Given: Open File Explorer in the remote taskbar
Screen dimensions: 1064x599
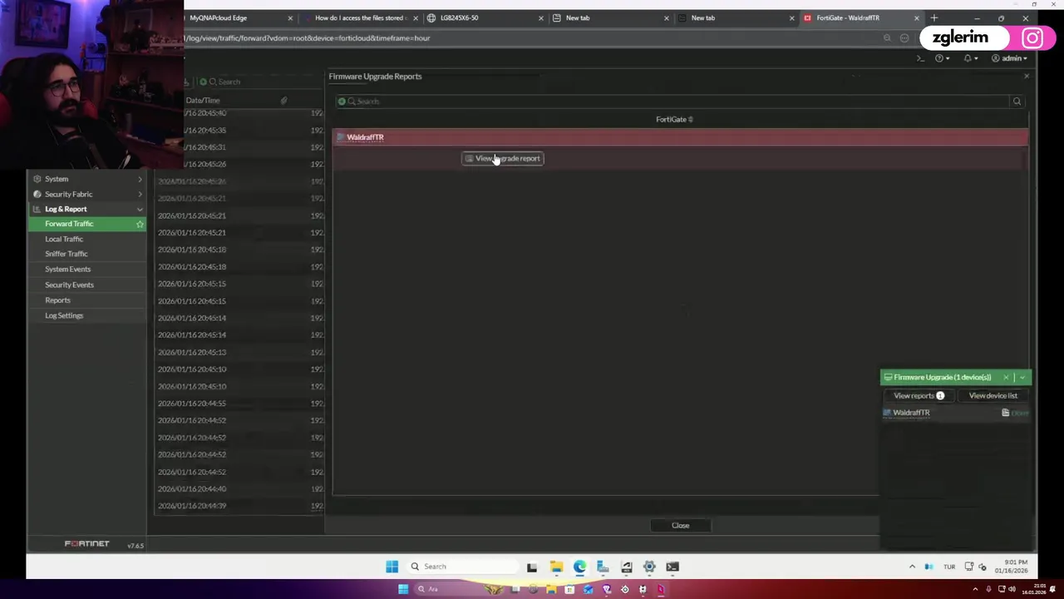Looking at the screenshot, I should pyautogui.click(x=556, y=567).
